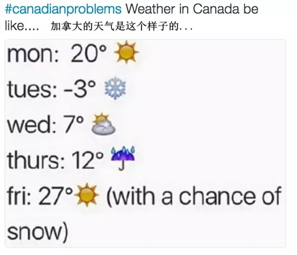Click the Chinese translation caption text
Image resolution: width=297 pixels, height=255 pixels.
tap(122, 26)
